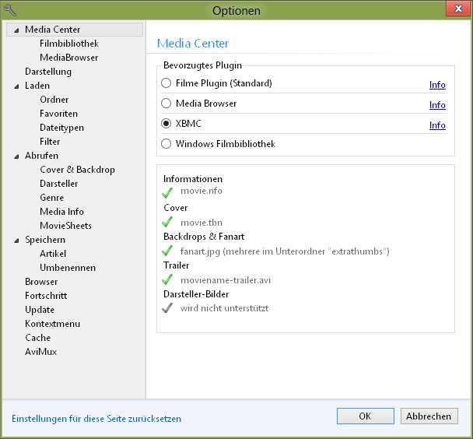Confirm with the OK button
This screenshot has width=473, height=439.
point(366,416)
